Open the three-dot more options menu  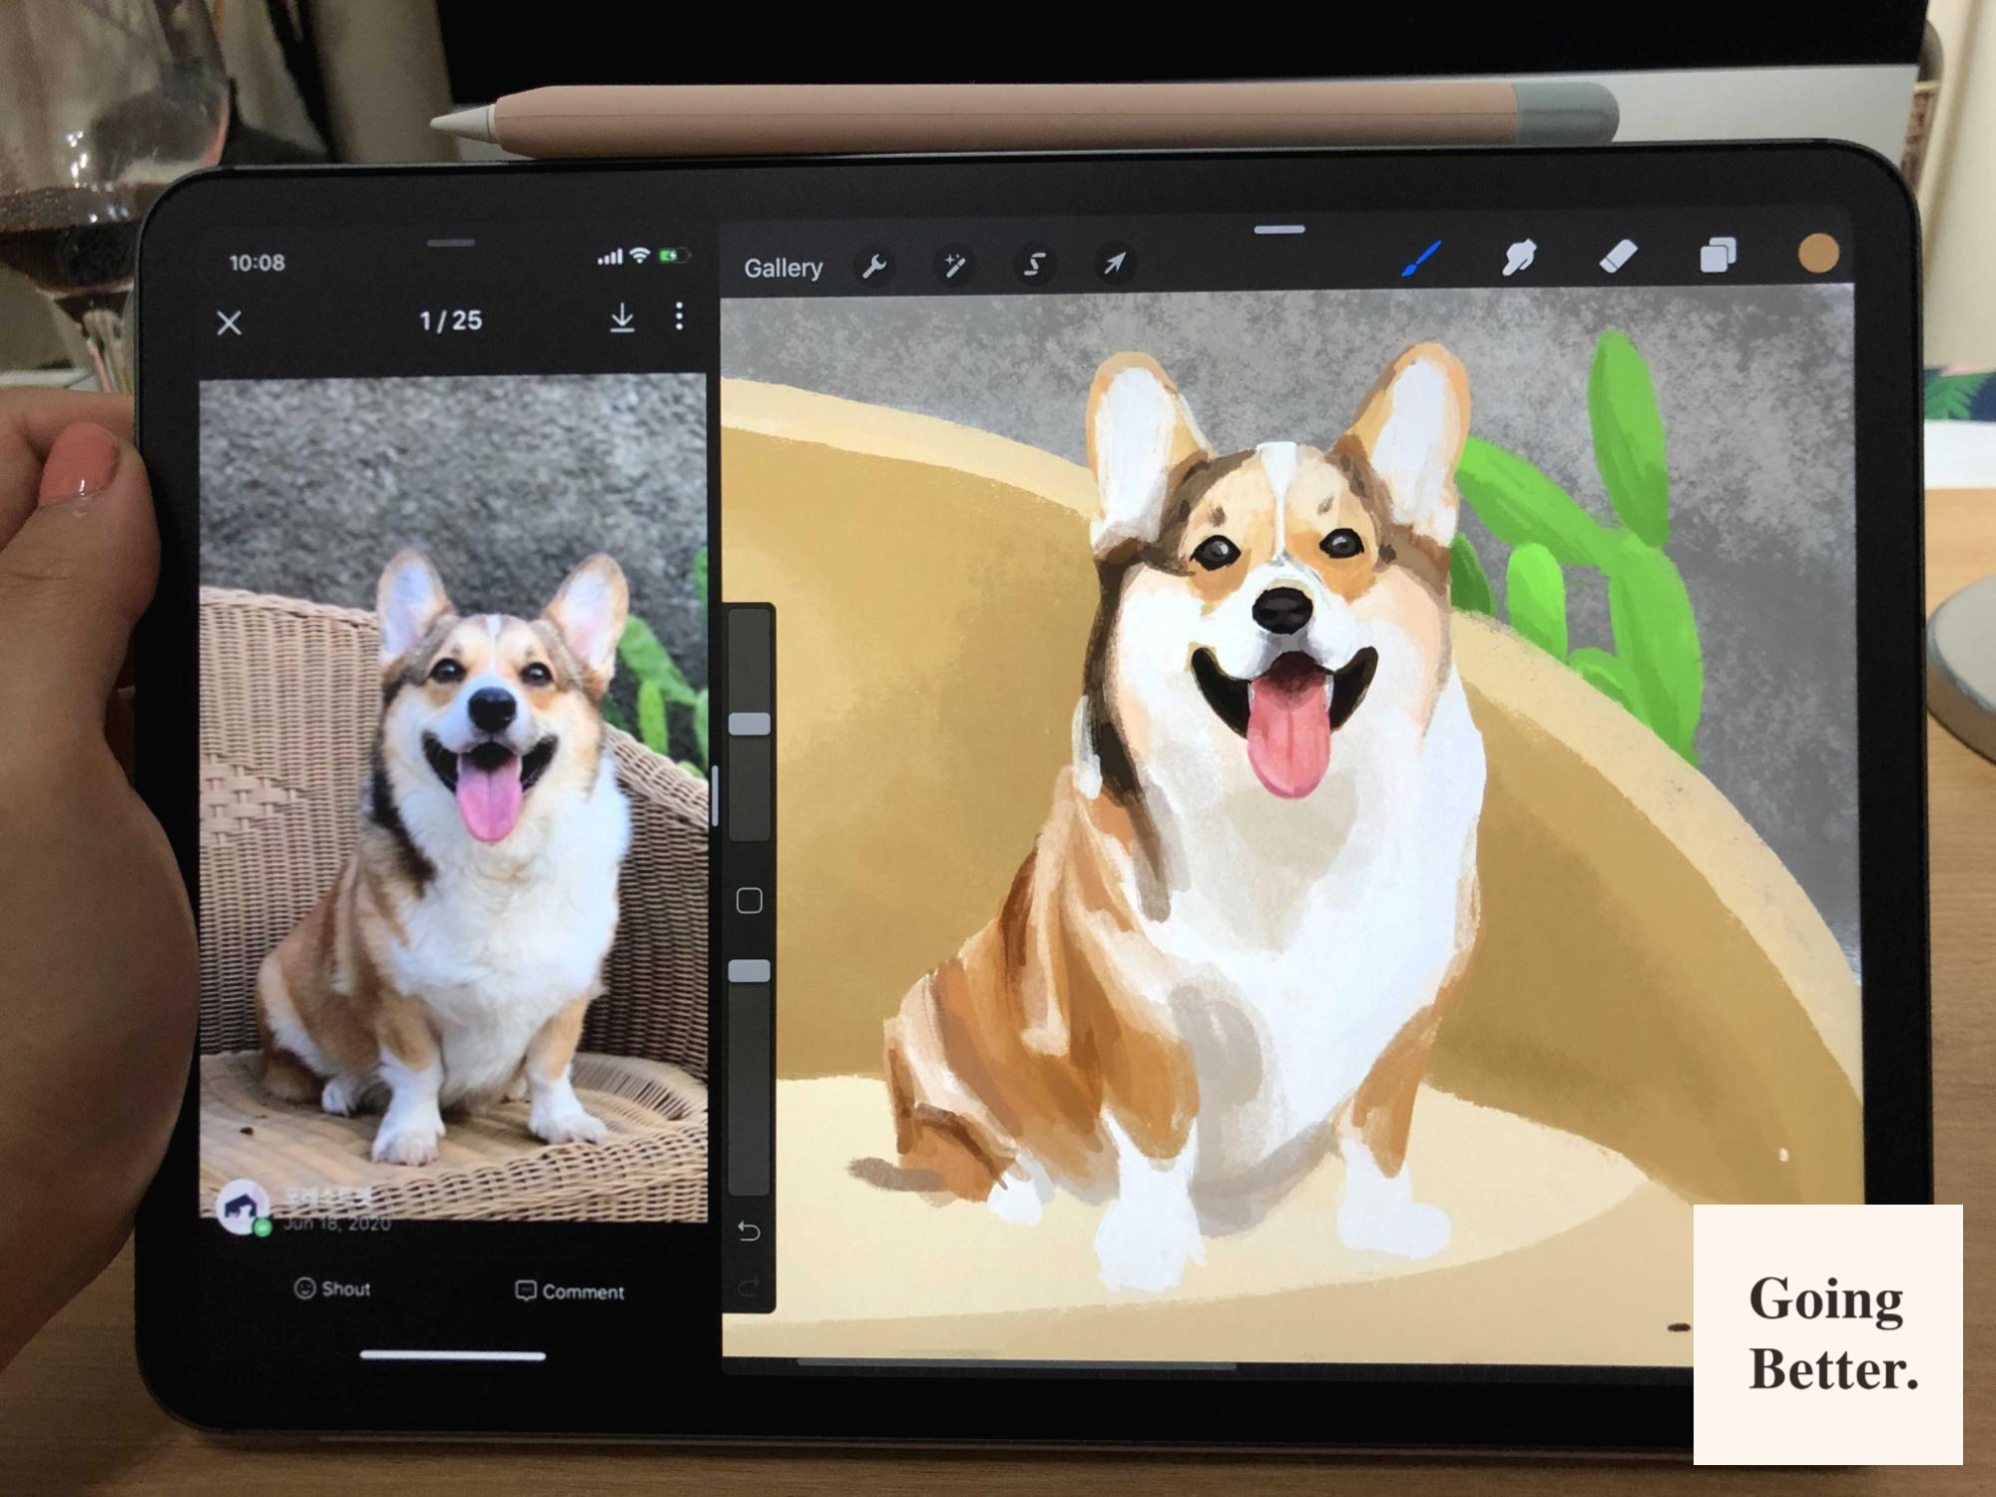click(680, 317)
